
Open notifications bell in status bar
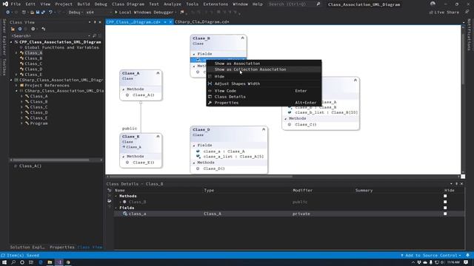(467, 255)
